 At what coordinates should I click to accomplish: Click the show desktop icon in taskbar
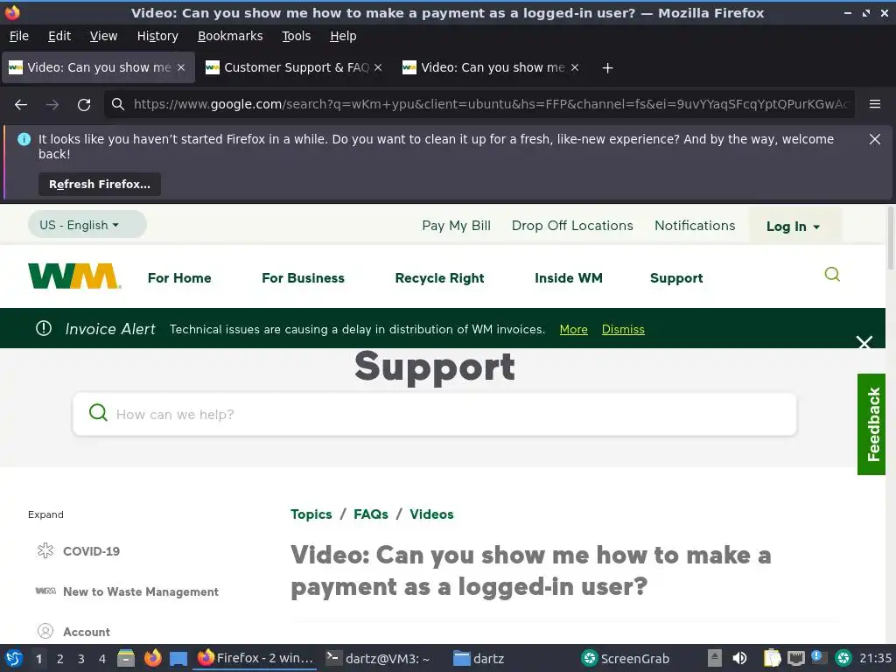[x=178, y=659]
